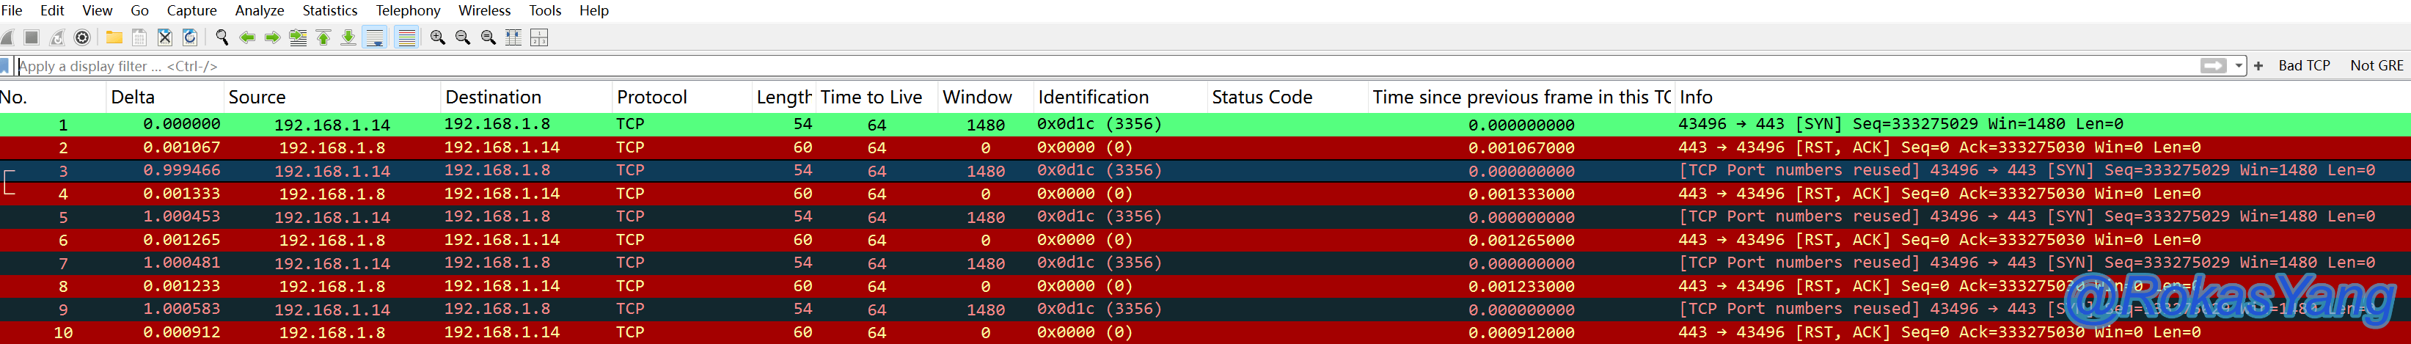Click the add filter button plus sign
This screenshot has width=2411, height=344.
point(2258,66)
